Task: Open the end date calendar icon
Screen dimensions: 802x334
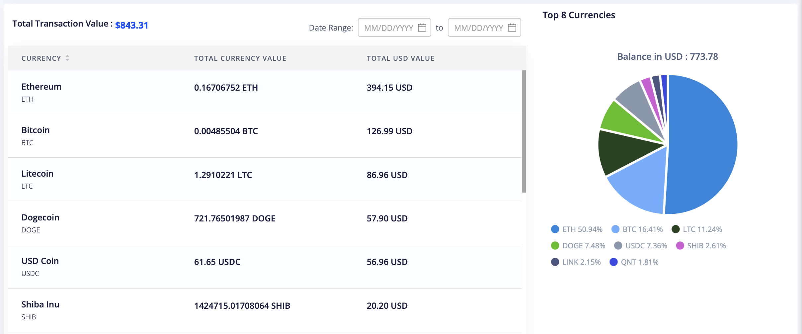Action: tap(512, 28)
